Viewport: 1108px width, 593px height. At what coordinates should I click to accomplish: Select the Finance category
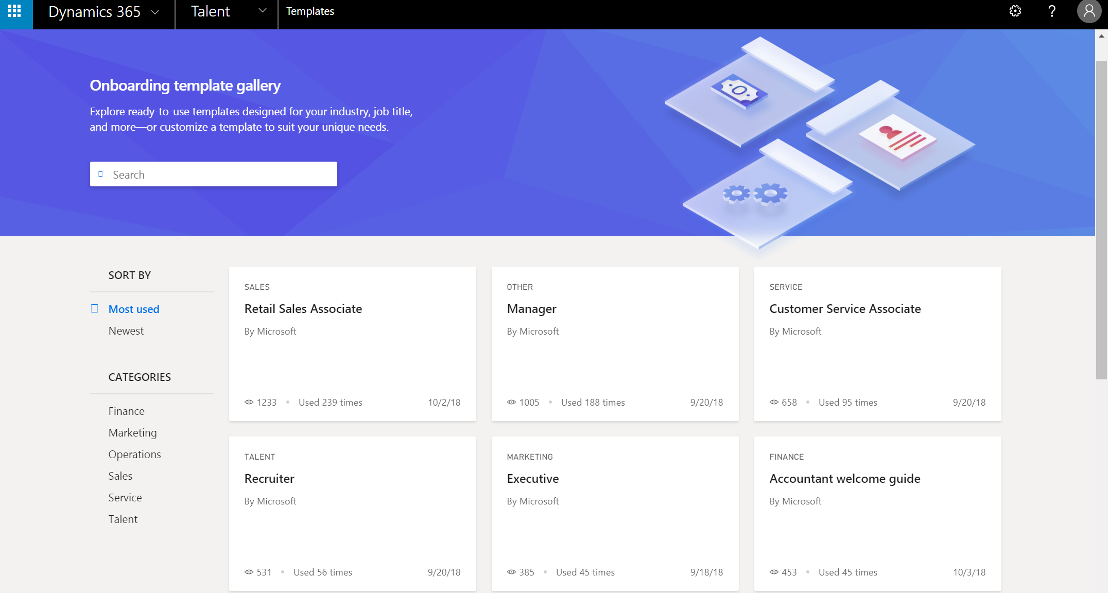click(x=127, y=411)
